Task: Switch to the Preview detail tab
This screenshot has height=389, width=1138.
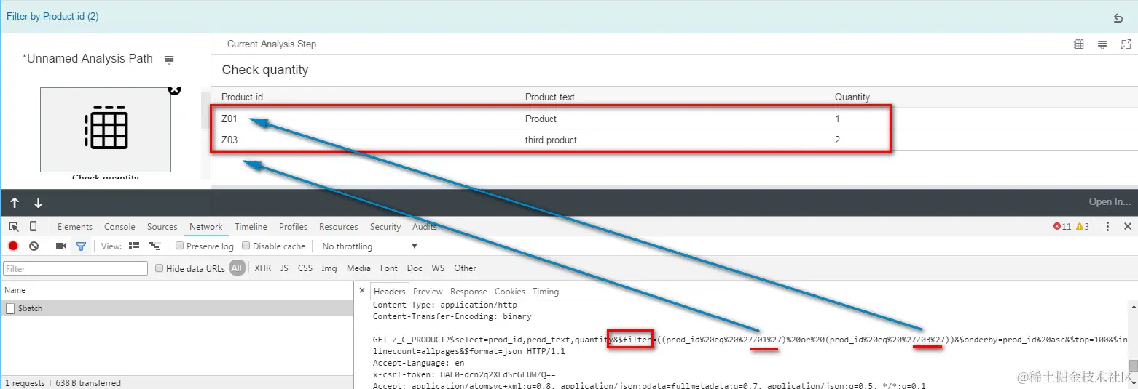Action: pos(428,292)
